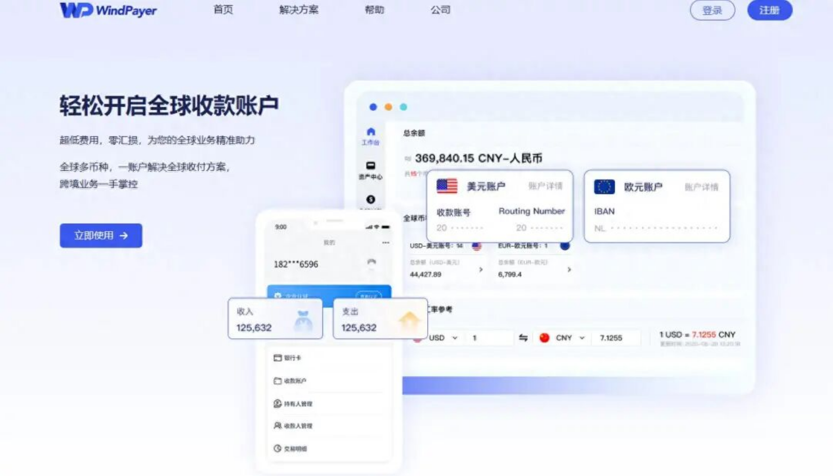833x476 pixels.
Task: Click the USD balance 44,427.89
Action: 426,275
